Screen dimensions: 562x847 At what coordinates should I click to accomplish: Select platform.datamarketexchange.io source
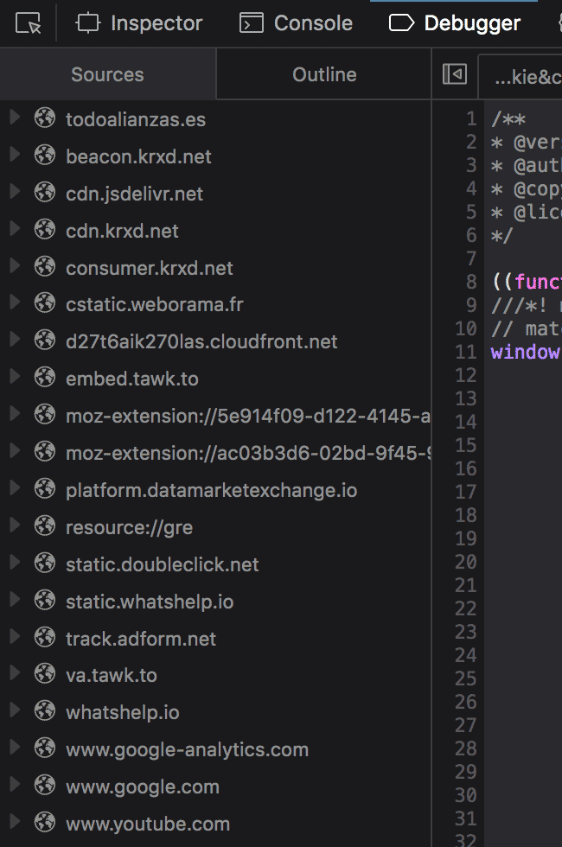point(211,491)
